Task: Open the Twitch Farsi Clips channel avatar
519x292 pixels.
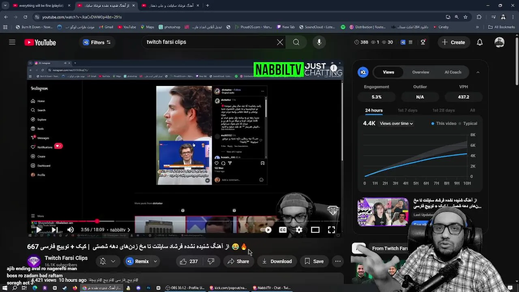Action: click(34, 261)
